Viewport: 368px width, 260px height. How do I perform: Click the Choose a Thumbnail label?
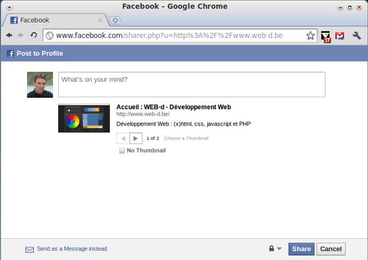(186, 138)
